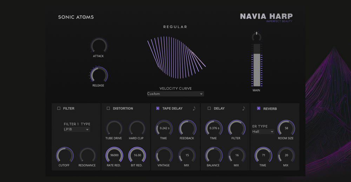Click the Rate Red. knob showing 96000

tap(114, 155)
